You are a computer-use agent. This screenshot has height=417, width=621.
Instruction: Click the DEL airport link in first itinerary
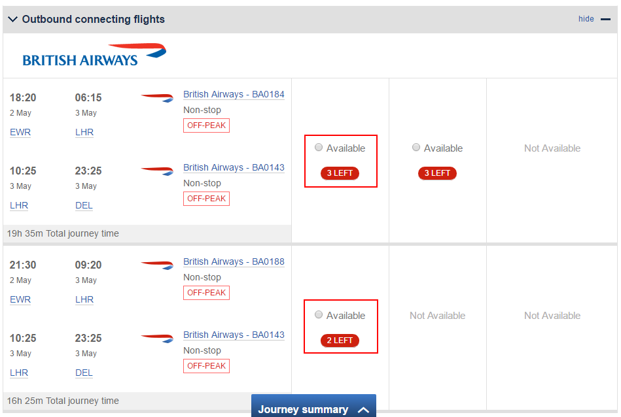click(84, 205)
